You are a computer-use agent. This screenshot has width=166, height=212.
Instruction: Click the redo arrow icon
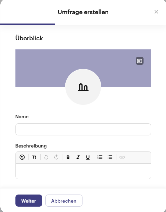coord(56,157)
